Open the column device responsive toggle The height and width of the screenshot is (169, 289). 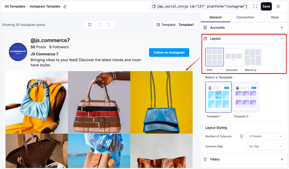click(x=241, y=136)
